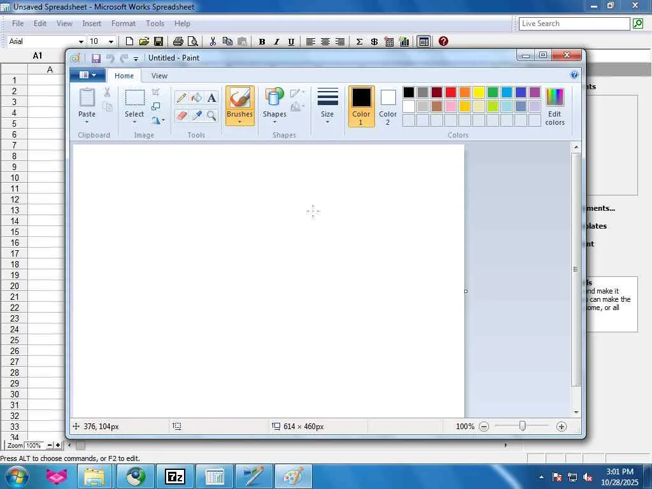Image resolution: width=652 pixels, height=489 pixels.
Task: Set right alignment in Works toolbar
Action: click(x=340, y=41)
